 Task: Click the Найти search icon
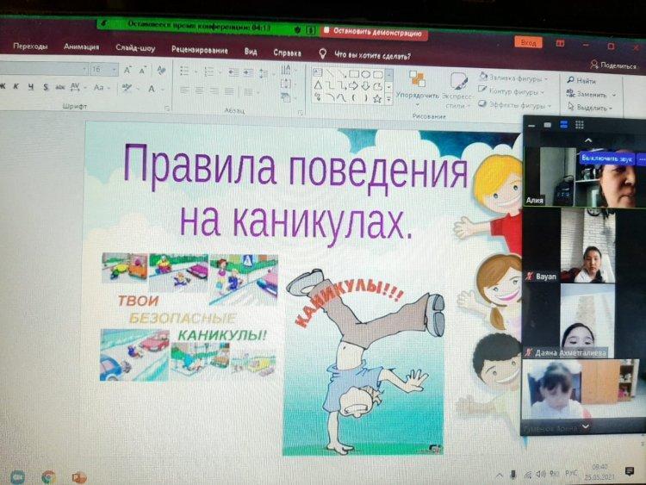click(570, 80)
